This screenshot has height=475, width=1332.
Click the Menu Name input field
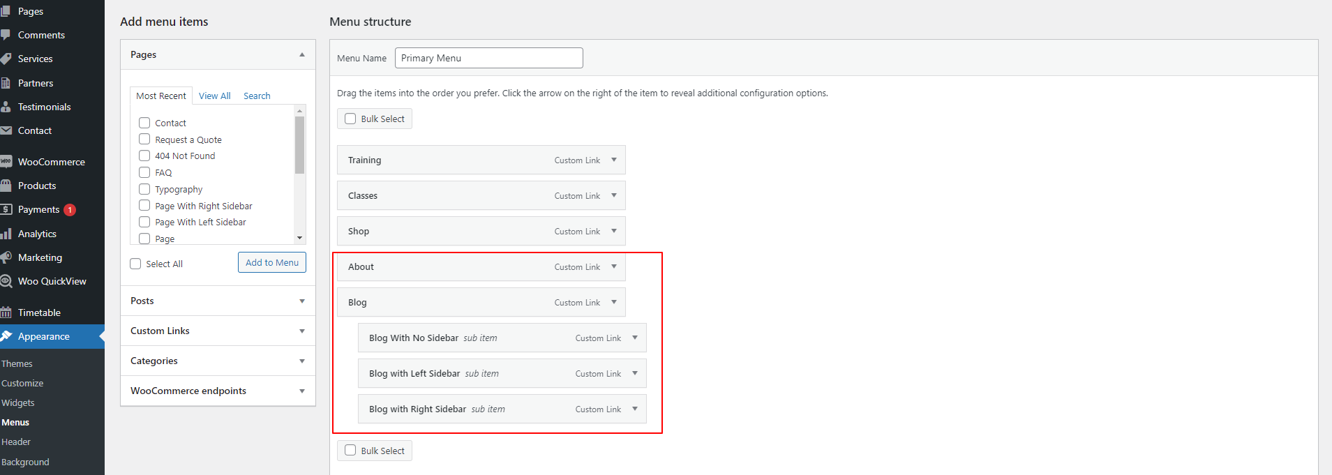[x=488, y=58]
